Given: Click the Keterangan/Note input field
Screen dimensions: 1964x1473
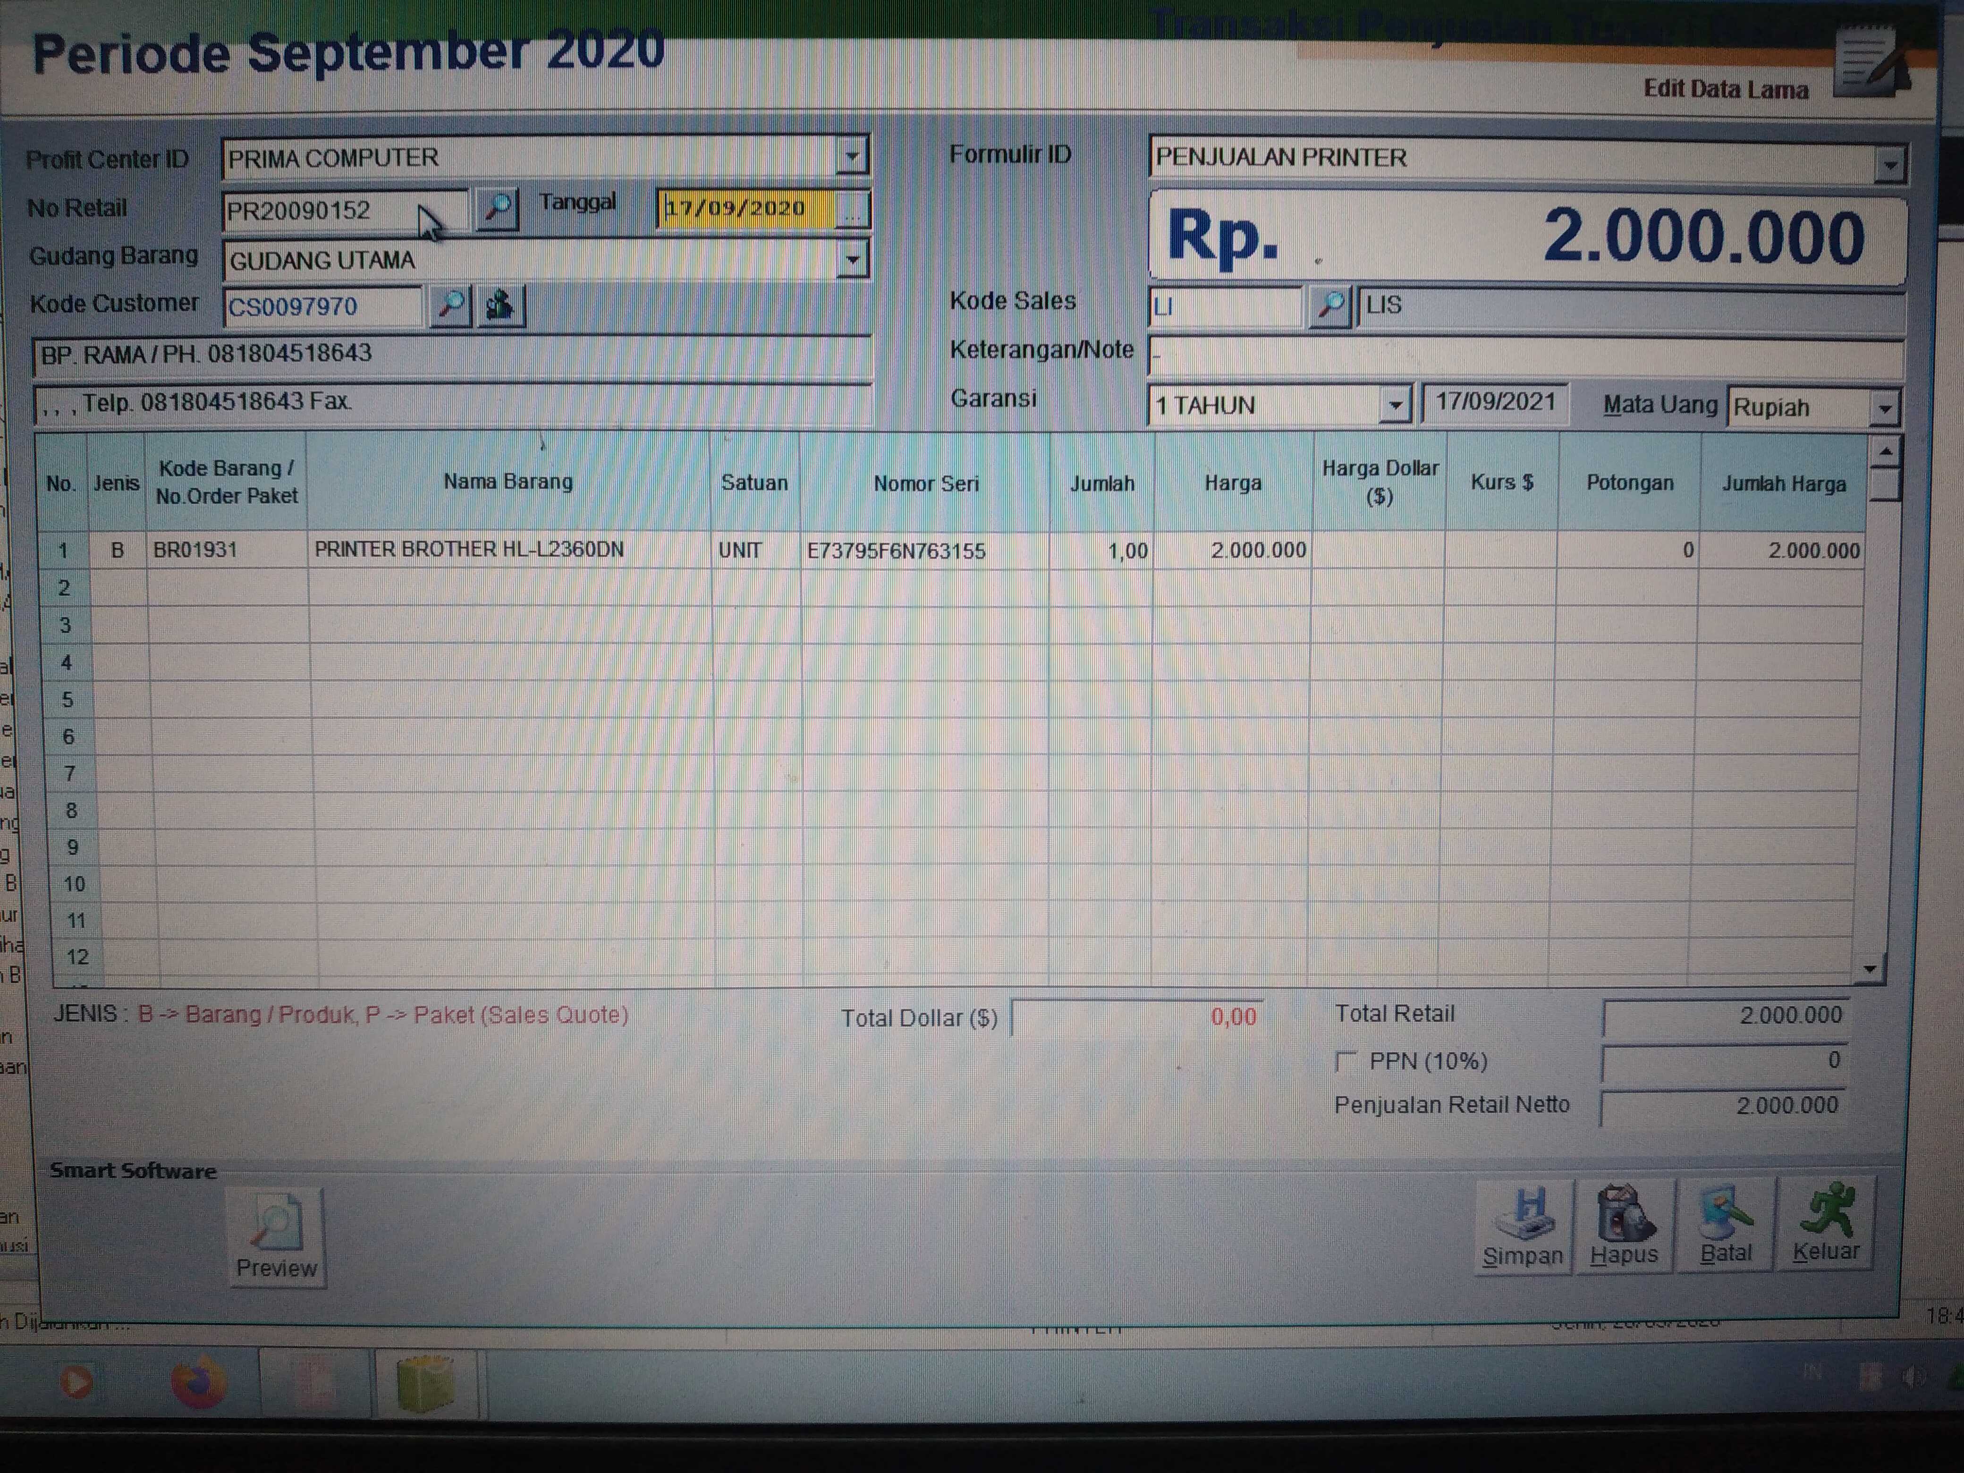Looking at the screenshot, I should click(1524, 355).
